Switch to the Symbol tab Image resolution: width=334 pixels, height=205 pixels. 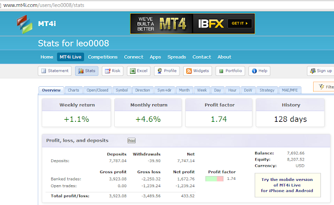click(x=122, y=90)
